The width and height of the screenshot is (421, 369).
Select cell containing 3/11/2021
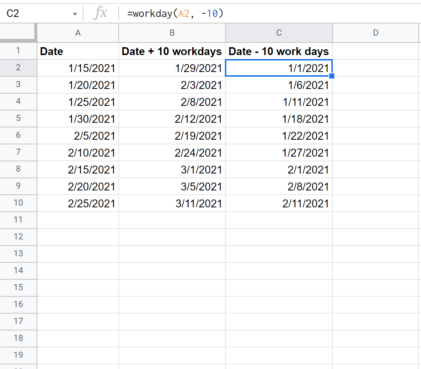[172, 203]
